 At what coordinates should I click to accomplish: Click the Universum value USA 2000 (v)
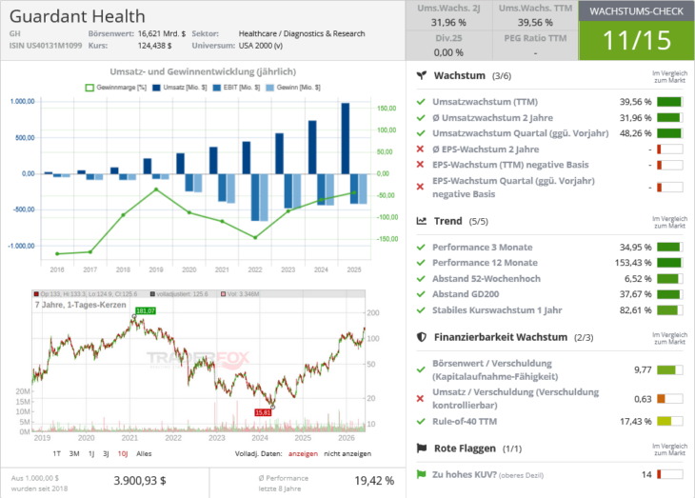(260, 46)
